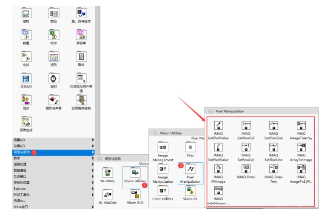Select the IMAQ SetRowCol VI
Viewport: 327px width, 218px height.
[246, 147]
